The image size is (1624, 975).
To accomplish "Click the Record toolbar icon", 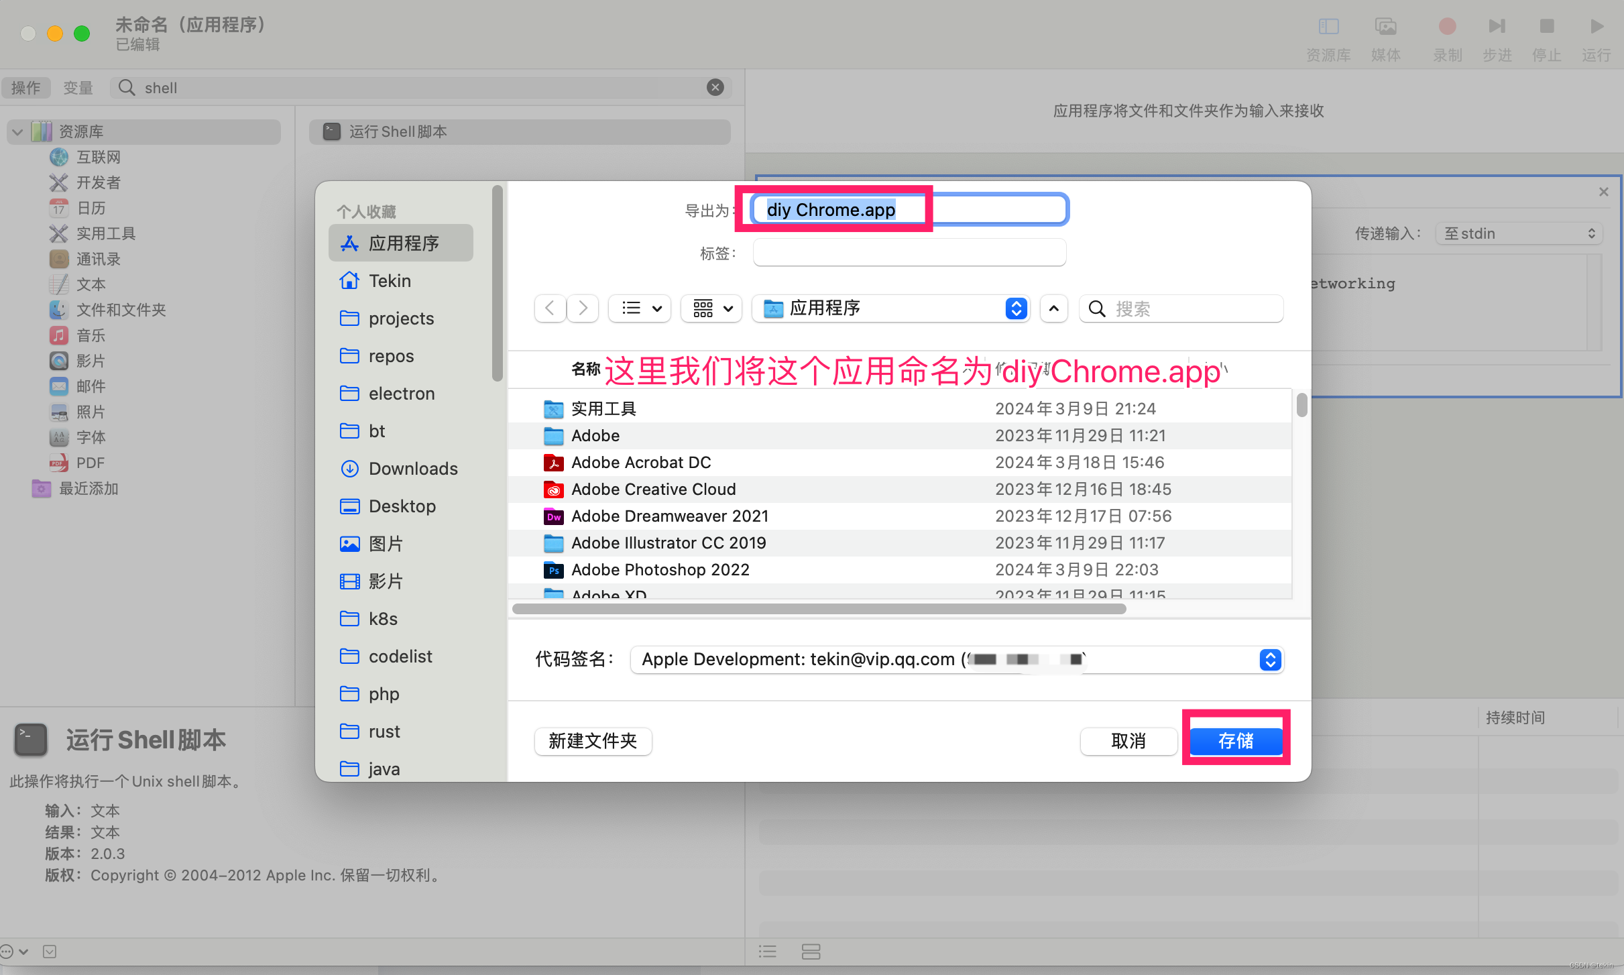I will (x=1447, y=27).
